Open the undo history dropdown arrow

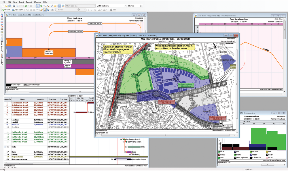pos(28,6)
